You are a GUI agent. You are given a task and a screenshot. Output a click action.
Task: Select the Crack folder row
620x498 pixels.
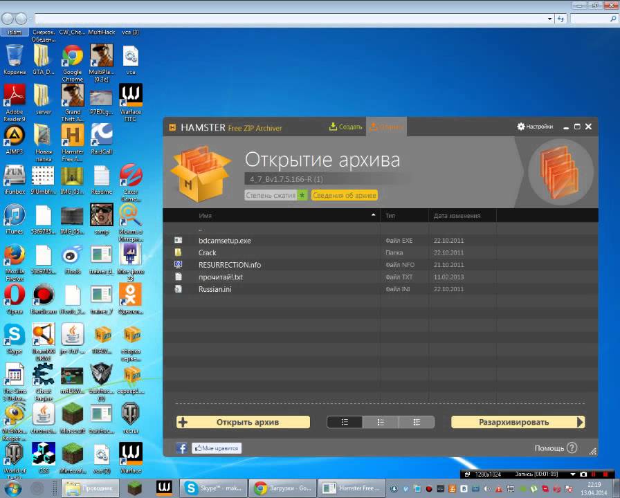pyautogui.click(x=381, y=252)
